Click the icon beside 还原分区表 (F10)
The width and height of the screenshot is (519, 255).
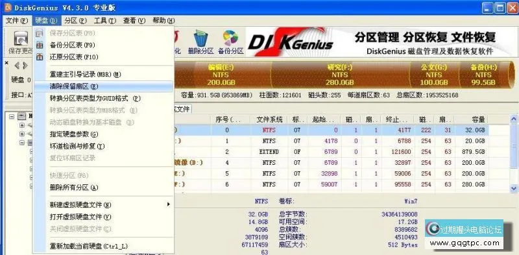pos(40,57)
